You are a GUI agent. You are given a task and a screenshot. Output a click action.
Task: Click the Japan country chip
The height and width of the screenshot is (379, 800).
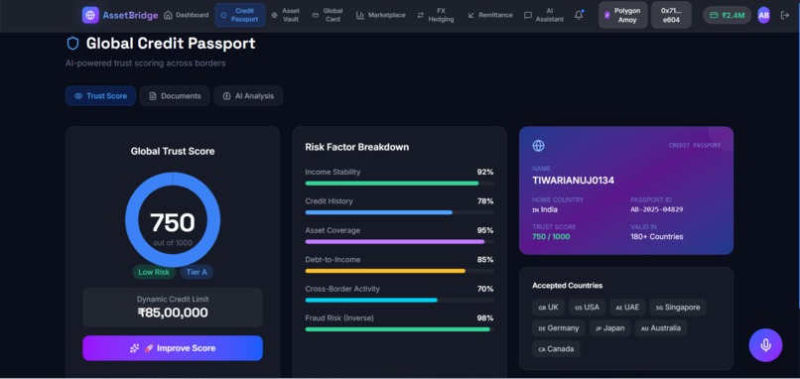click(610, 328)
